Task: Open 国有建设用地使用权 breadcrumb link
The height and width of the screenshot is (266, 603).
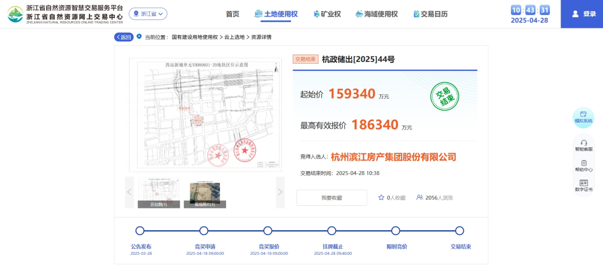Action: [195, 37]
